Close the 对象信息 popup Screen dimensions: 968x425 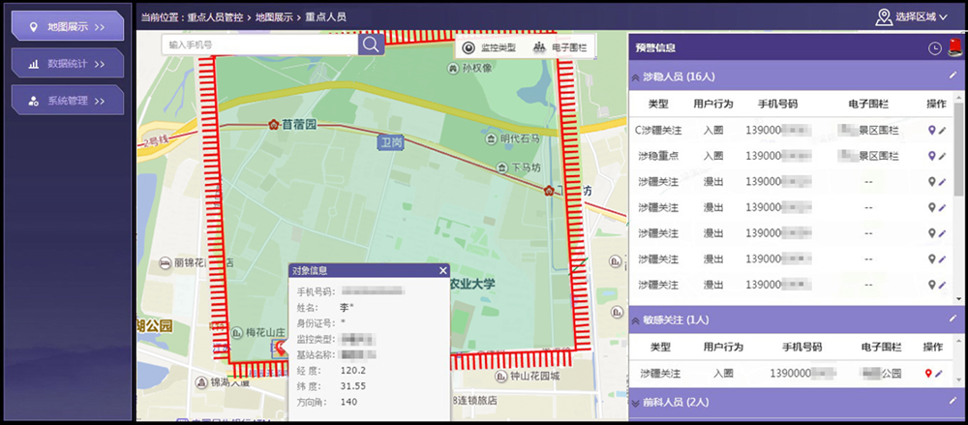443,271
